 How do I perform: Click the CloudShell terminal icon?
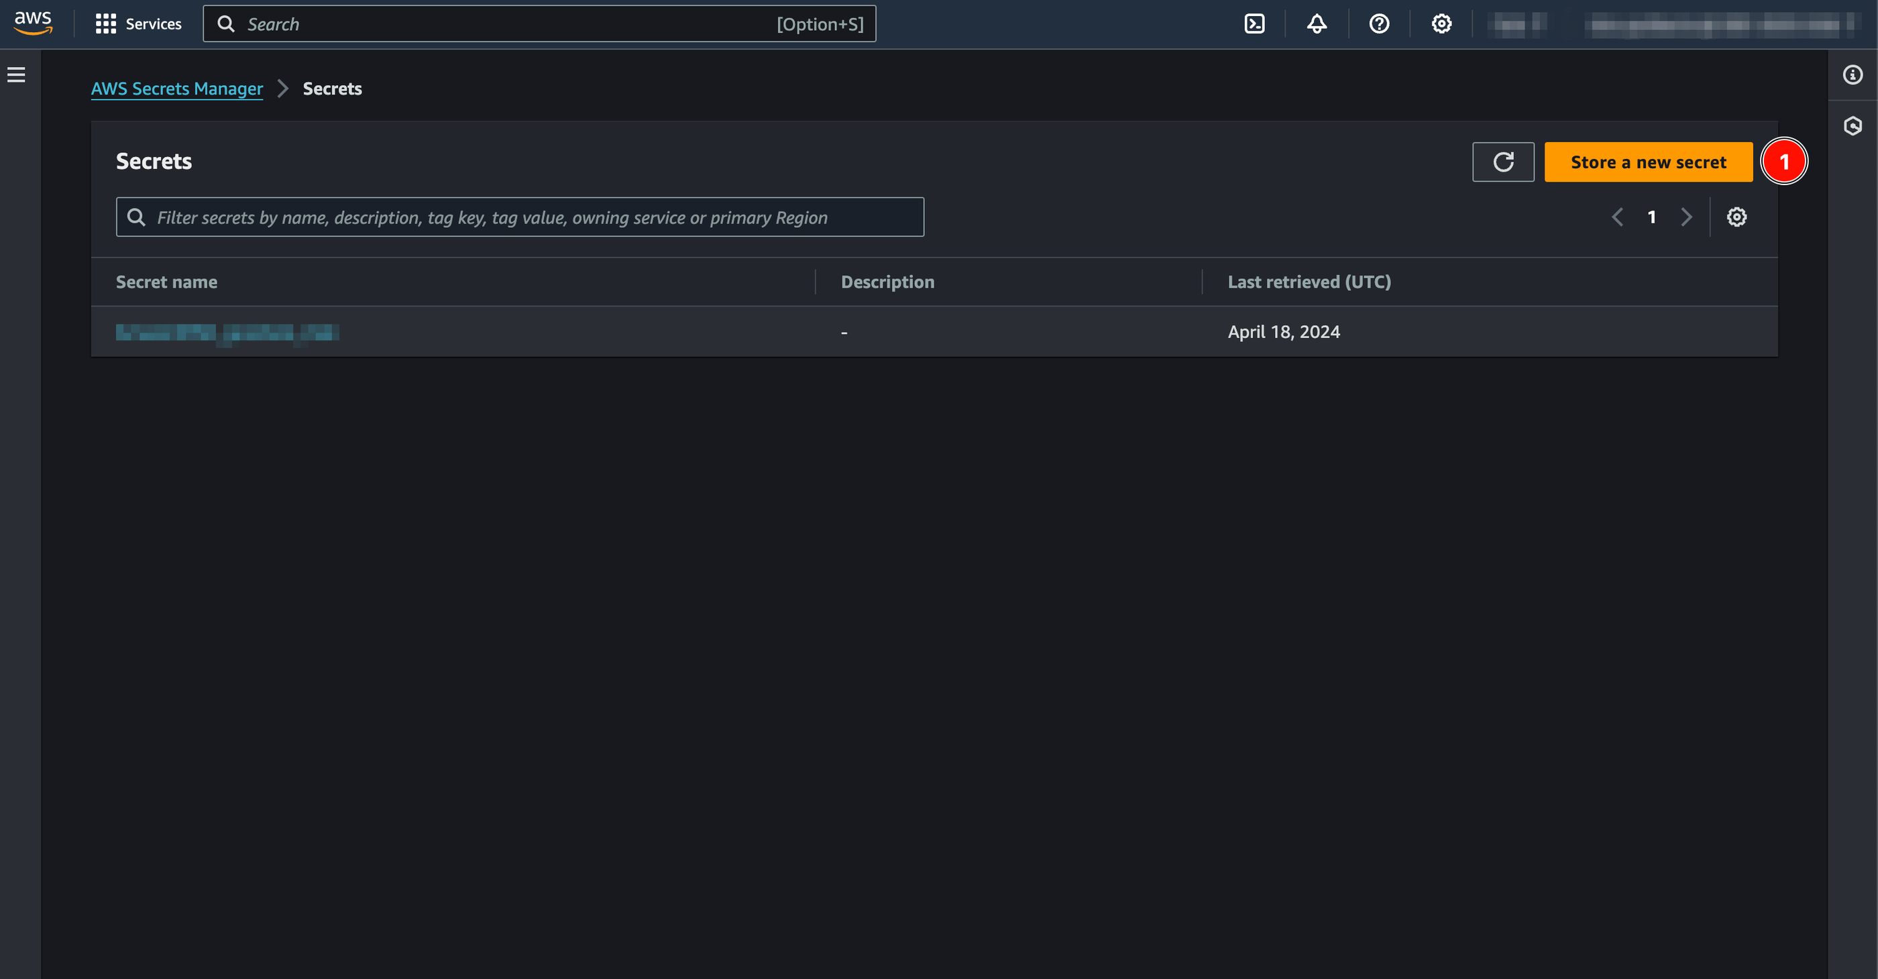[1256, 23]
